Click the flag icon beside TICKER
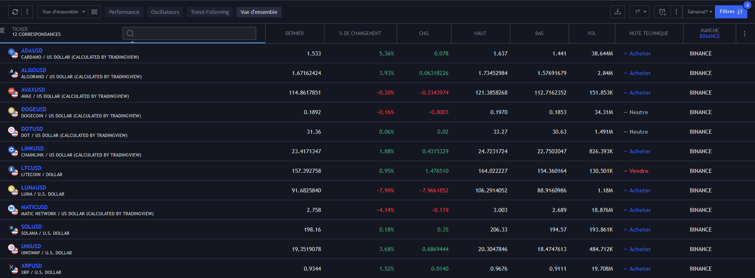 tap(2, 30)
